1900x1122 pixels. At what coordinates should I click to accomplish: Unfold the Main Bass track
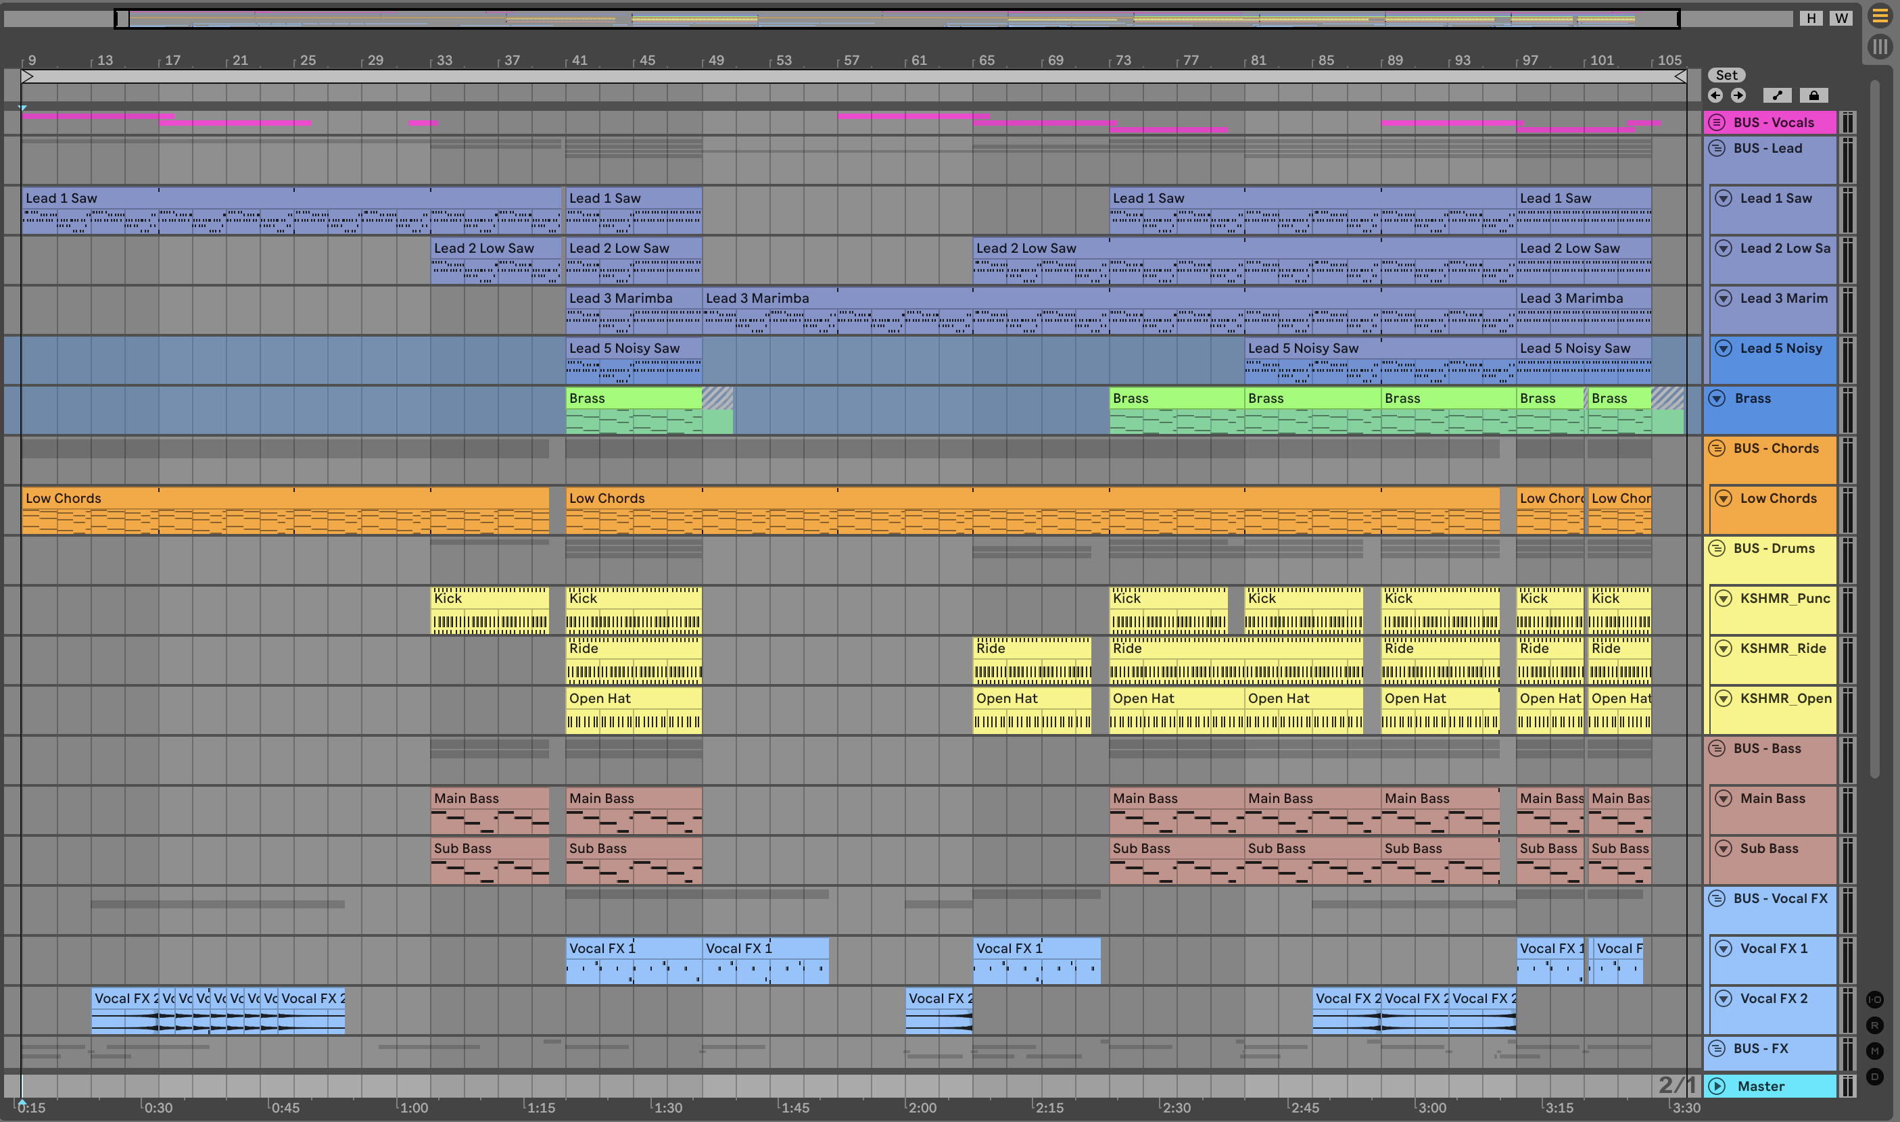1723,798
